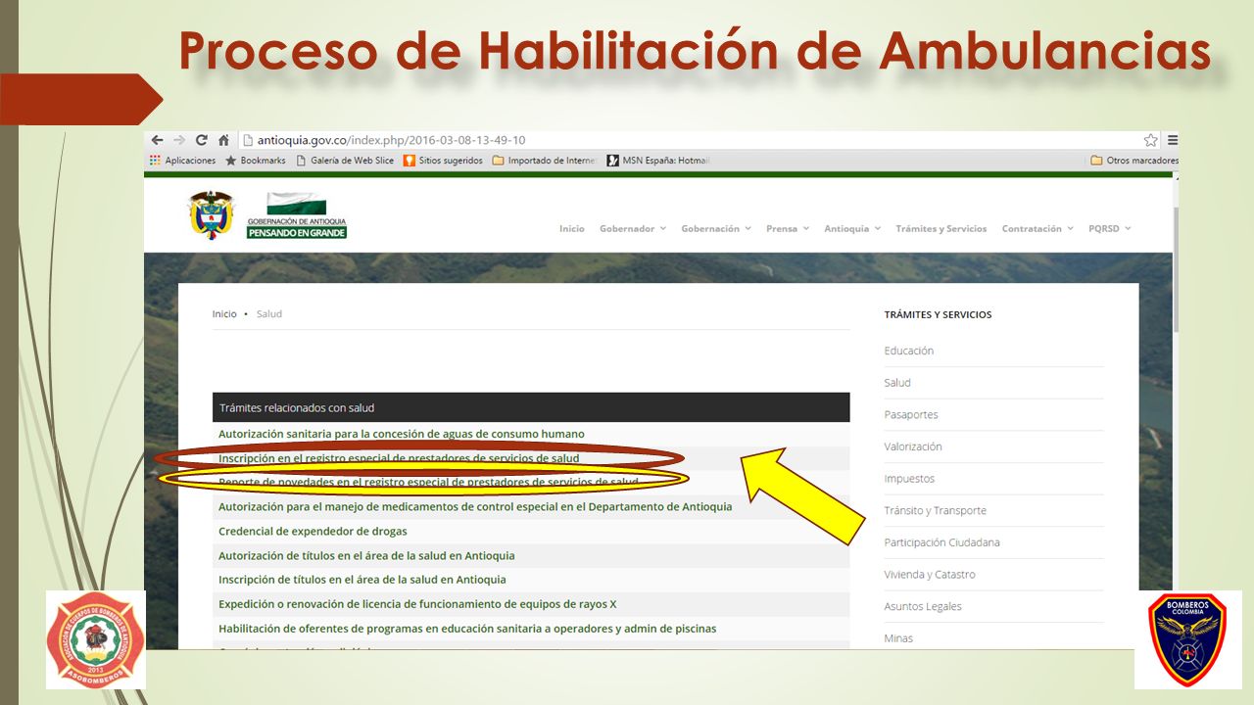The image size is (1254, 705).
Task: Open Galería de Web Slice bookmark
Action: tap(345, 161)
